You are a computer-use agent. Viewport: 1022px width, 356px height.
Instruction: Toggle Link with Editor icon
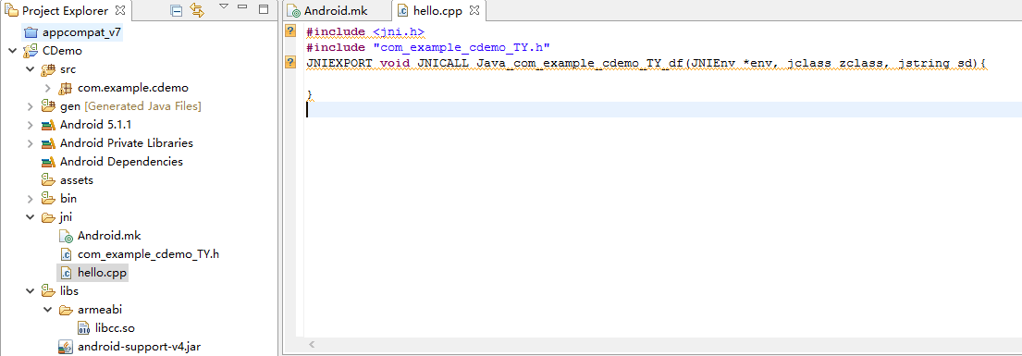point(197,10)
